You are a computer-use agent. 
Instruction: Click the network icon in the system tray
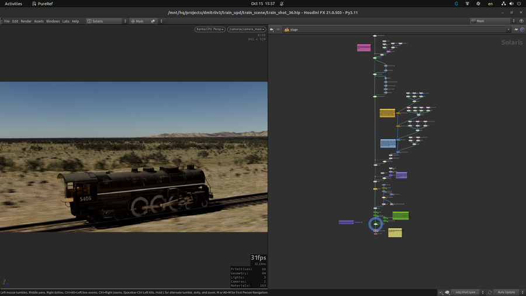coord(504,4)
